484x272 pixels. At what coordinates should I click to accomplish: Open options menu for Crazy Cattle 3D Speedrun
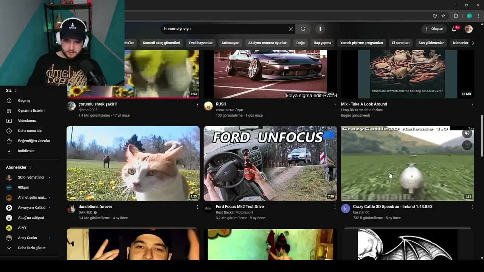tap(472, 207)
